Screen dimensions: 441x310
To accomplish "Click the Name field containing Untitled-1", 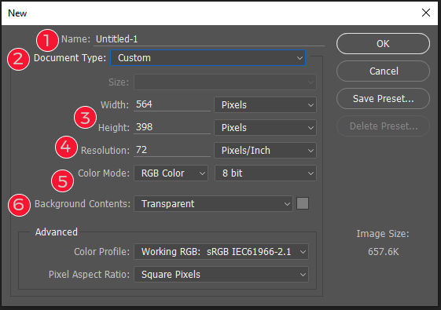I will pyautogui.click(x=209, y=39).
